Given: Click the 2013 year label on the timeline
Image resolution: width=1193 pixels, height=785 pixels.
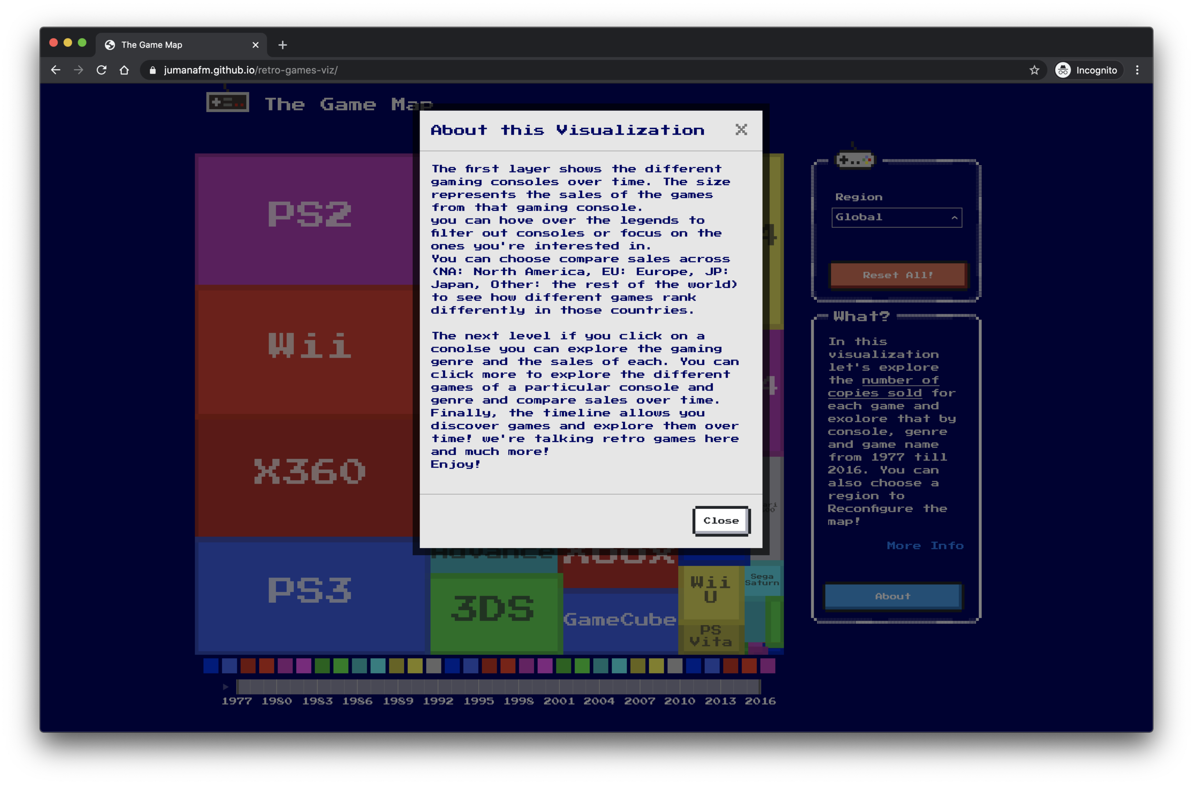Looking at the screenshot, I should point(720,702).
